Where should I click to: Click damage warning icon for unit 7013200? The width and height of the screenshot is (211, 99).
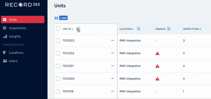(x=157, y=79)
